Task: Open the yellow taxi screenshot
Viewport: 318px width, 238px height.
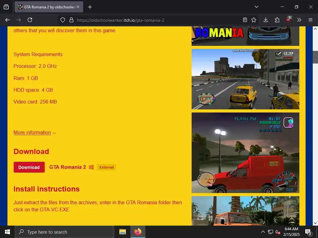Action: [245, 79]
